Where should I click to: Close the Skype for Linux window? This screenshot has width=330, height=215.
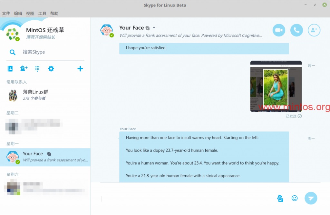click(x=325, y=5)
